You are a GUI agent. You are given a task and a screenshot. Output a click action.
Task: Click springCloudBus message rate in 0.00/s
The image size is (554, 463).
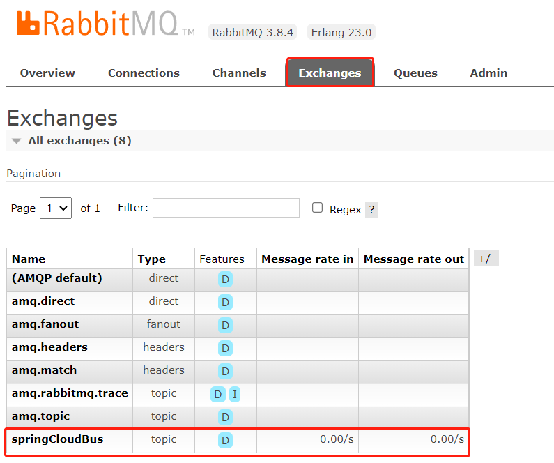[337, 439]
